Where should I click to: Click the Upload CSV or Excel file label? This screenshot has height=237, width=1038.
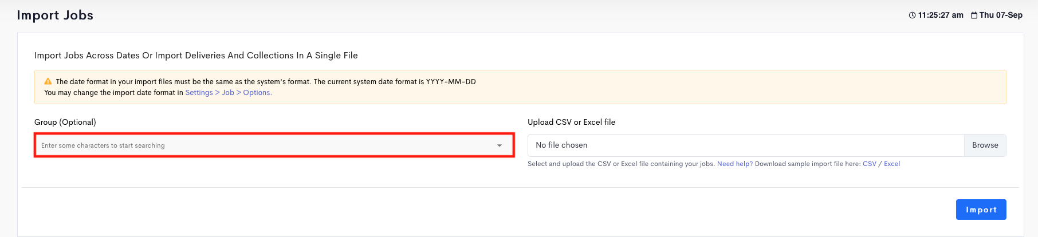point(572,122)
